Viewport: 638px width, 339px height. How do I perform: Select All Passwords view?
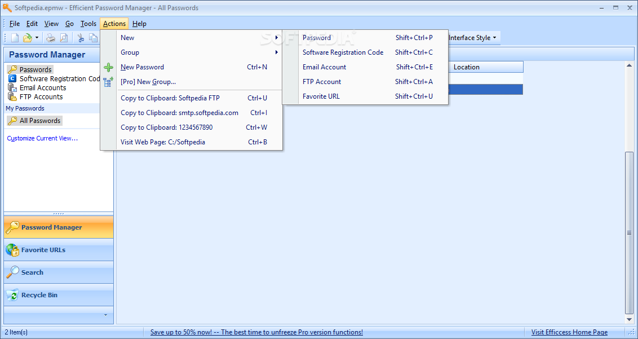click(x=40, y=121)
